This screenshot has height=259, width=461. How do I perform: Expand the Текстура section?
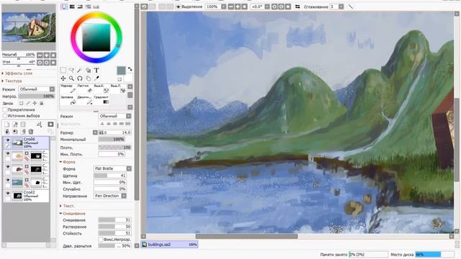[13, 81]
